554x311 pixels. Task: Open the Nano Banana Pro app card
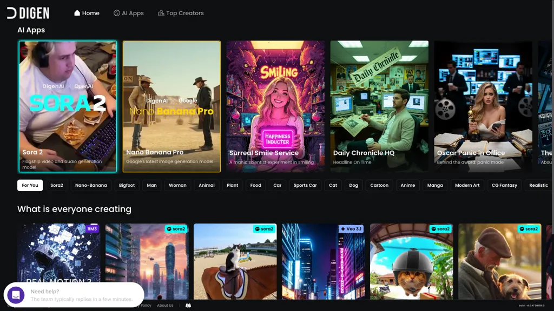click(172, 106)
